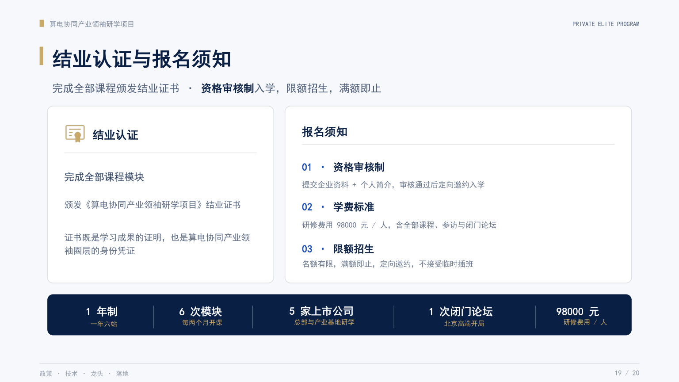Select the card heading 报名须知
The image size is (679, 382).
pyautogui.click(x=325, y=132)
